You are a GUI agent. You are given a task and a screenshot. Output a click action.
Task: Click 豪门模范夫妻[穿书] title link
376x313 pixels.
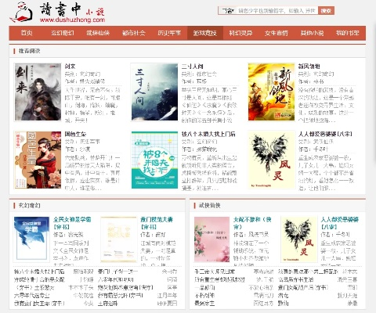coord(157,223)
